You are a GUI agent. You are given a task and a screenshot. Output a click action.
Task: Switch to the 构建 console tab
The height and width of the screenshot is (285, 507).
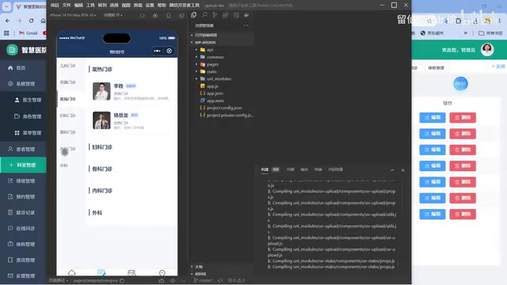pos(265,169)
